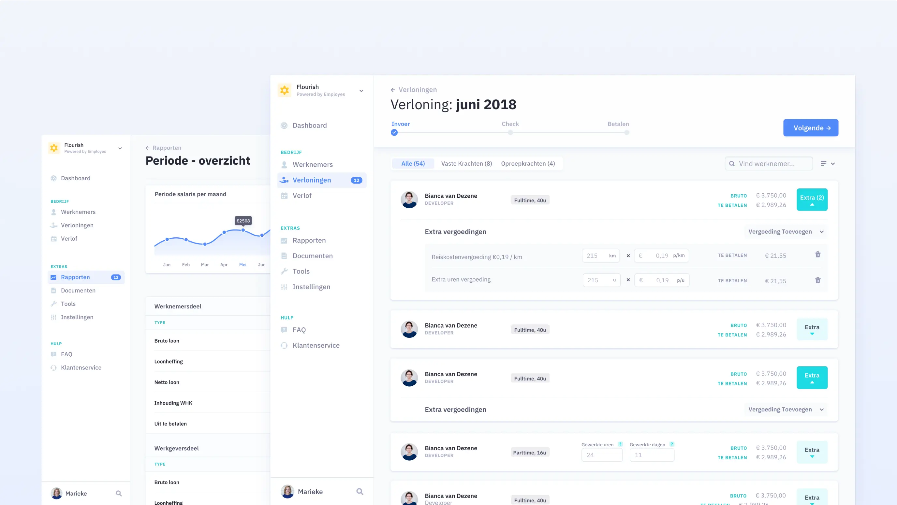Click the Gewerkte dagen field showing 11
This screenshot has height=505, width=897.
[x=652, y=455]
